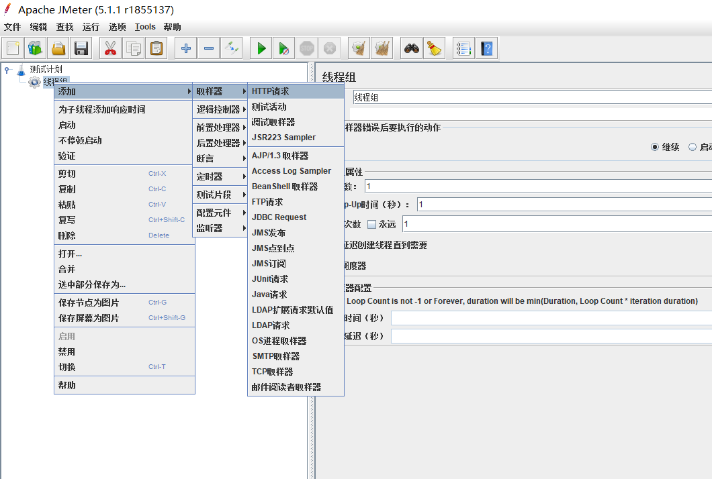Expand the 添加 submenu entry
This screenshot has width=712, height=479.
[124, 91]
